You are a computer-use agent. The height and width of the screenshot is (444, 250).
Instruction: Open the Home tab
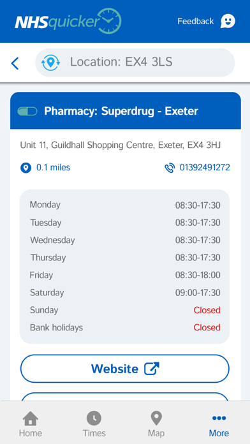point(31,424)
